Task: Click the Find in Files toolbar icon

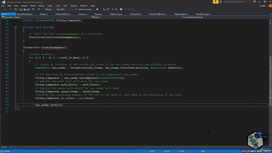Action: click(x=97, y=9)
